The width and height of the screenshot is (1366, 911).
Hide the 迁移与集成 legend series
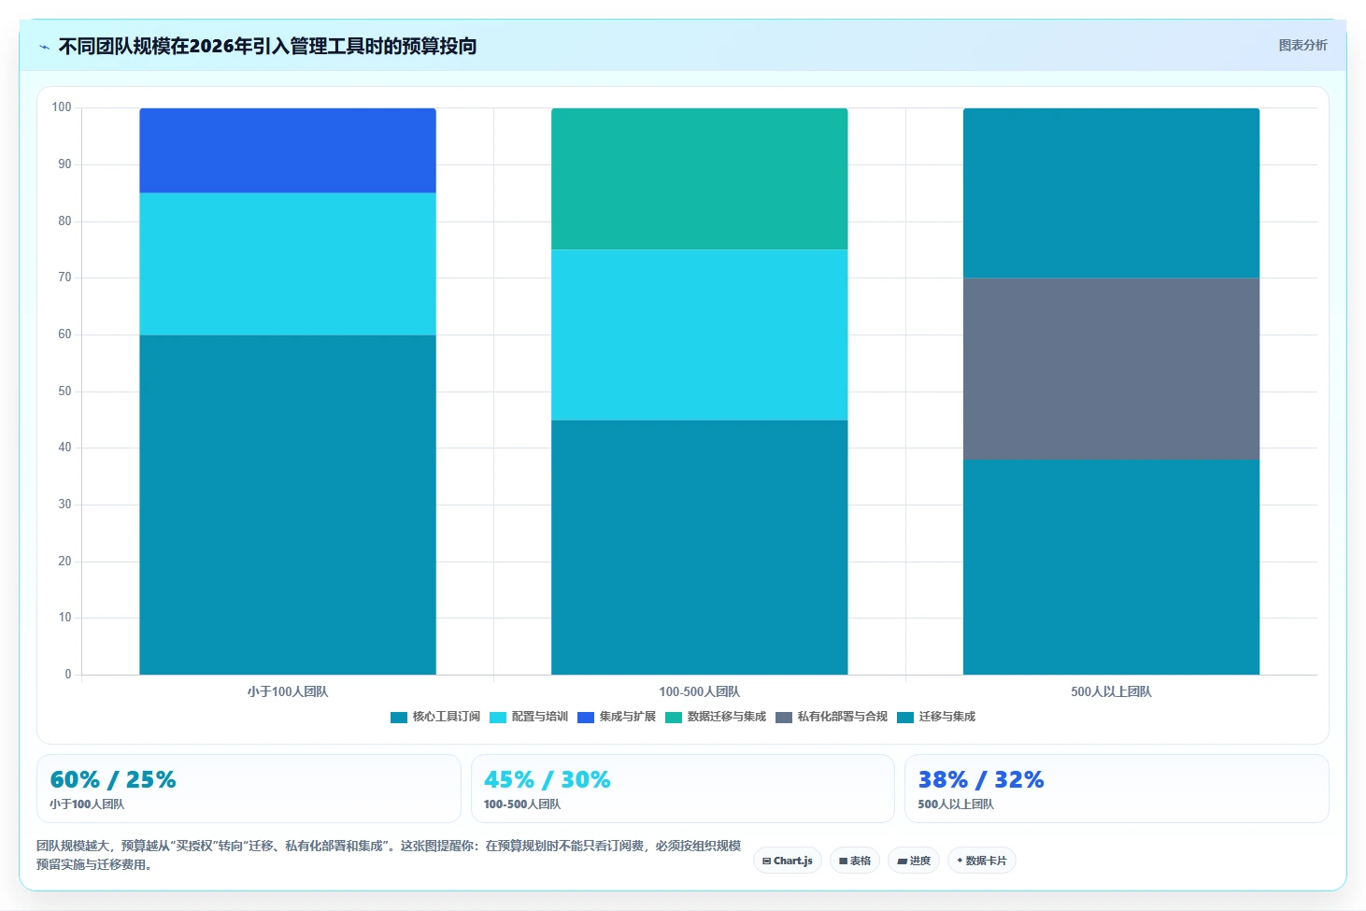click(x=936, y=718)
